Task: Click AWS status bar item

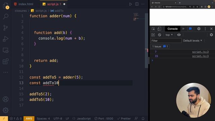Action: point(29,119)
